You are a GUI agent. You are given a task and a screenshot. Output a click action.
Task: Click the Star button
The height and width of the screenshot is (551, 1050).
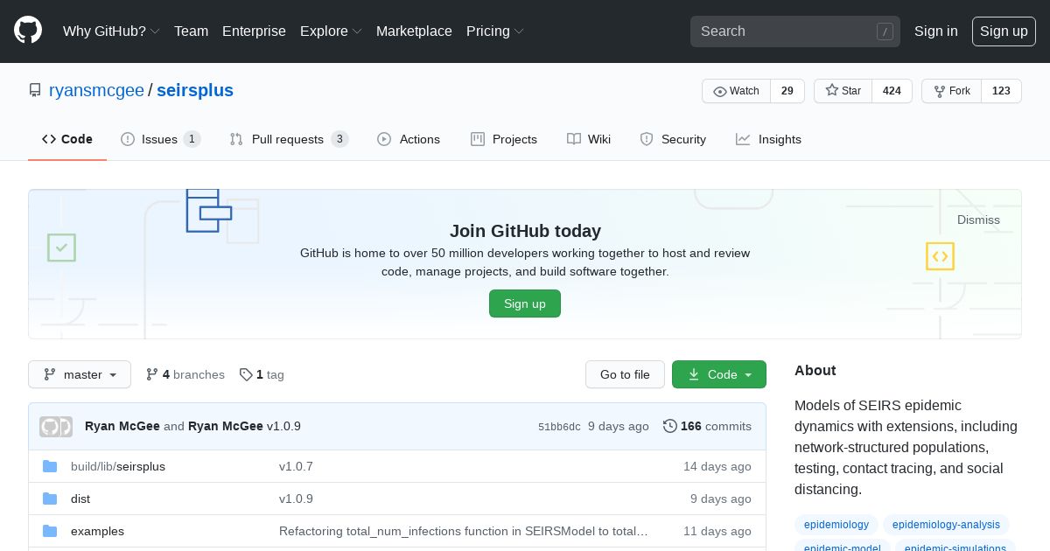point(843,91)
